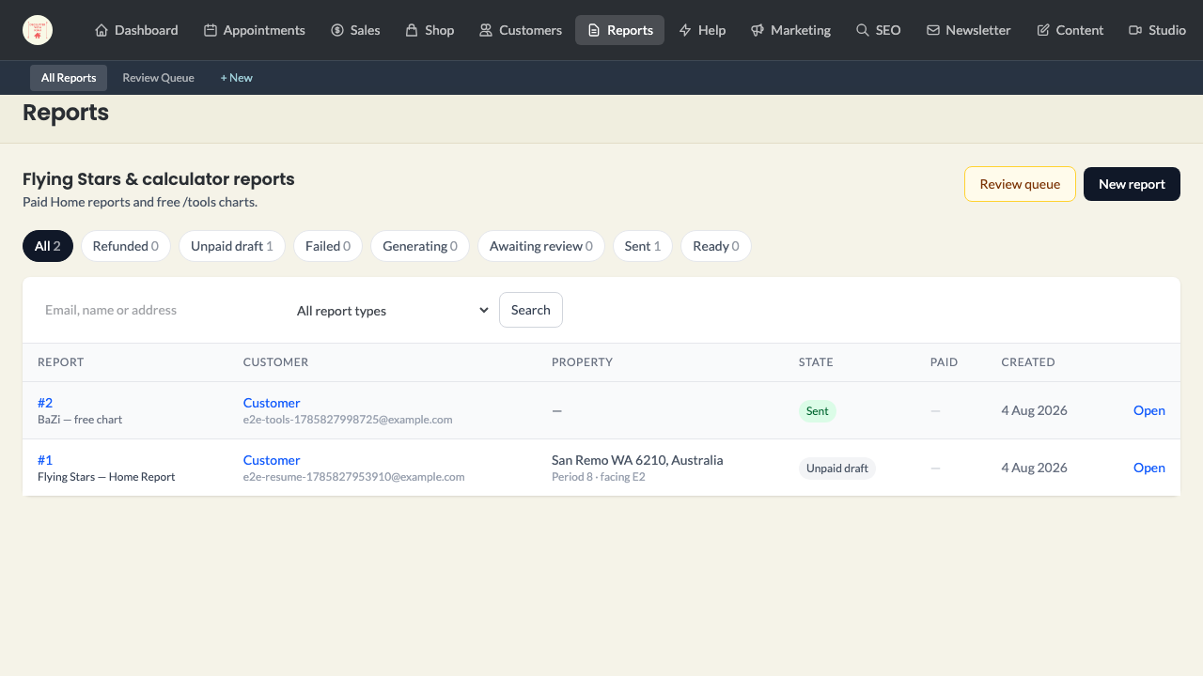Click the e2e-resume customer email text

tap(354, 477)
